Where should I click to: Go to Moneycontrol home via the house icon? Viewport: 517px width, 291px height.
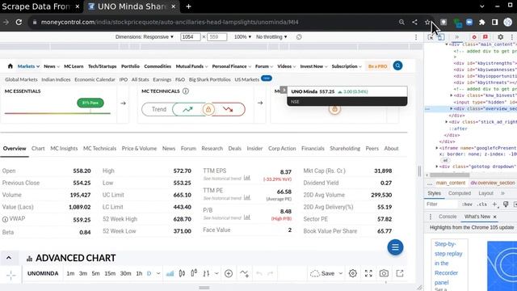coord(11,66)
